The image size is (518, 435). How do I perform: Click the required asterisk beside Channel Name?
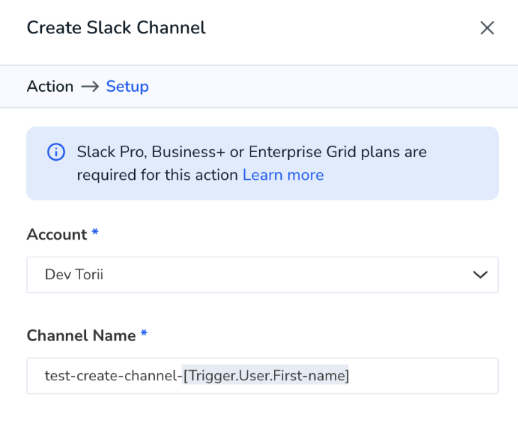(144, 333)
